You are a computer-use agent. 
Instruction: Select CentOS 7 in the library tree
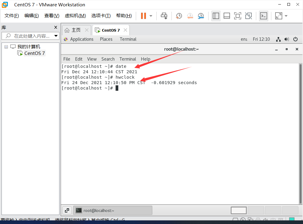[x=34, y=53]
